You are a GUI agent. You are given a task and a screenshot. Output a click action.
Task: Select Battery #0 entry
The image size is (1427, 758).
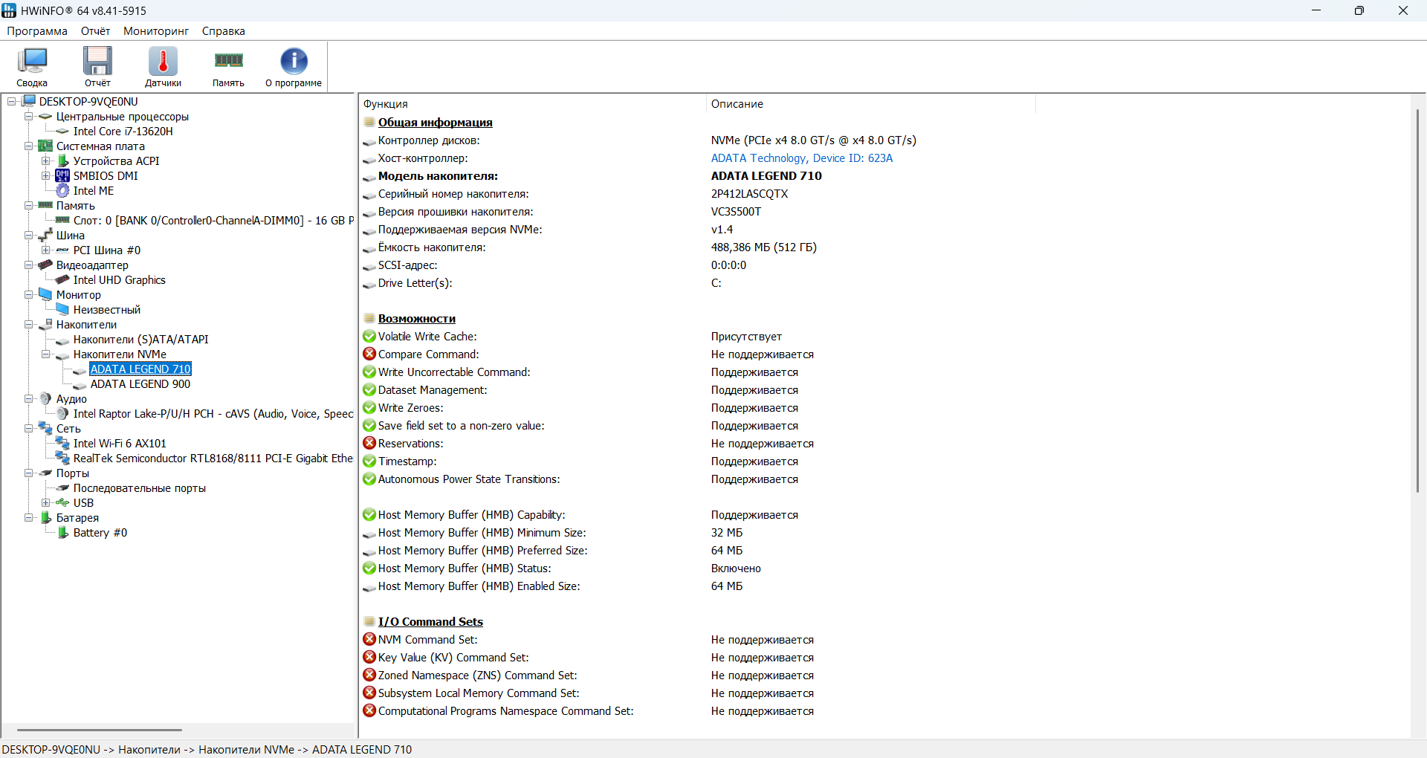click(x=100, y=533)
